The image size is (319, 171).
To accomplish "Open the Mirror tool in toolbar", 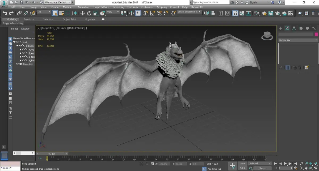I will pos(206,13).
